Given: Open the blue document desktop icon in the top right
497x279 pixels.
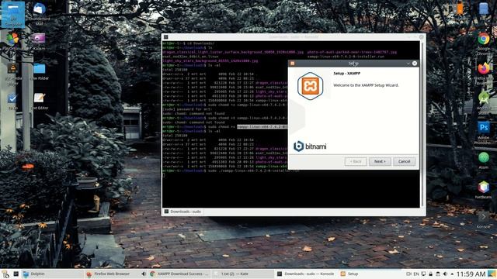Looking at the screenshot, I should pos(484,9).
